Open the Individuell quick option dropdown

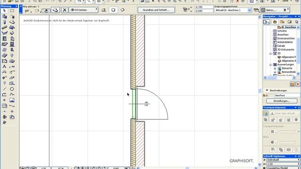coord(283,160)
